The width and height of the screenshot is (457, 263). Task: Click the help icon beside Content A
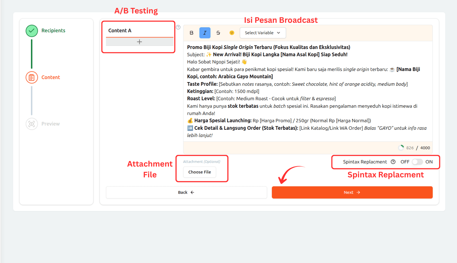[178, 27]
